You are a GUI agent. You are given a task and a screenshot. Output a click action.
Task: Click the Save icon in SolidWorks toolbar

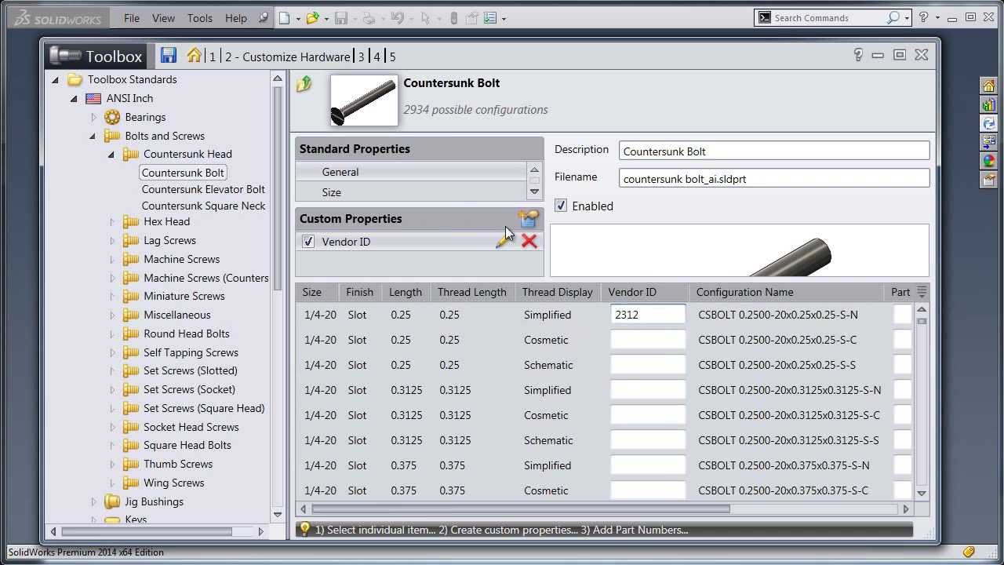[341, 18]
